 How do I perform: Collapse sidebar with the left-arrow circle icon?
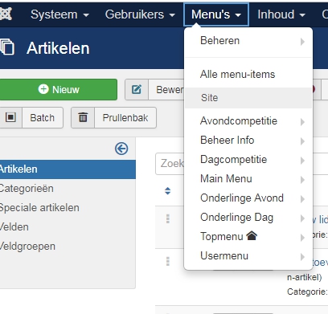pos(121,149)
